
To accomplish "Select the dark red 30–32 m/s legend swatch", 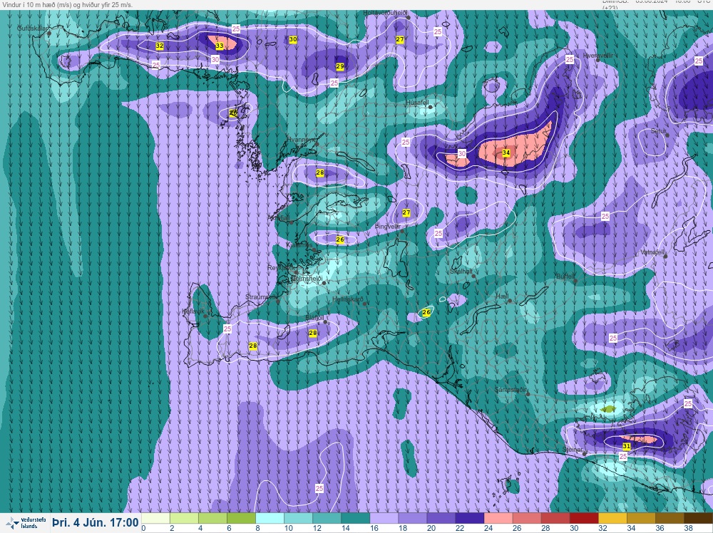I will coord(583,519).
